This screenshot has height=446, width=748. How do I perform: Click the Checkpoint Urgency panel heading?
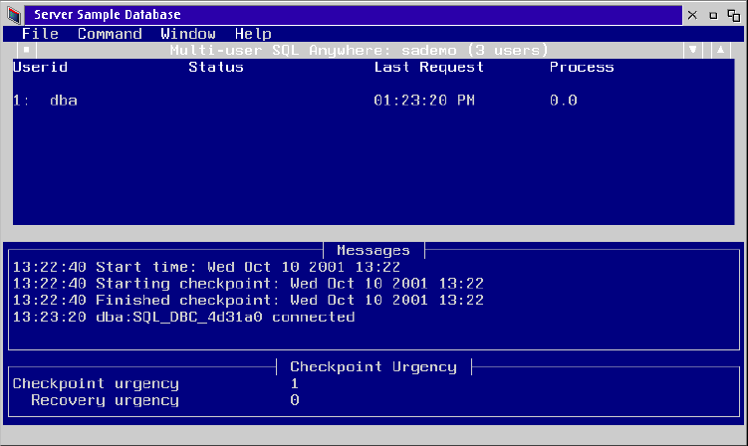pos(374,366)
